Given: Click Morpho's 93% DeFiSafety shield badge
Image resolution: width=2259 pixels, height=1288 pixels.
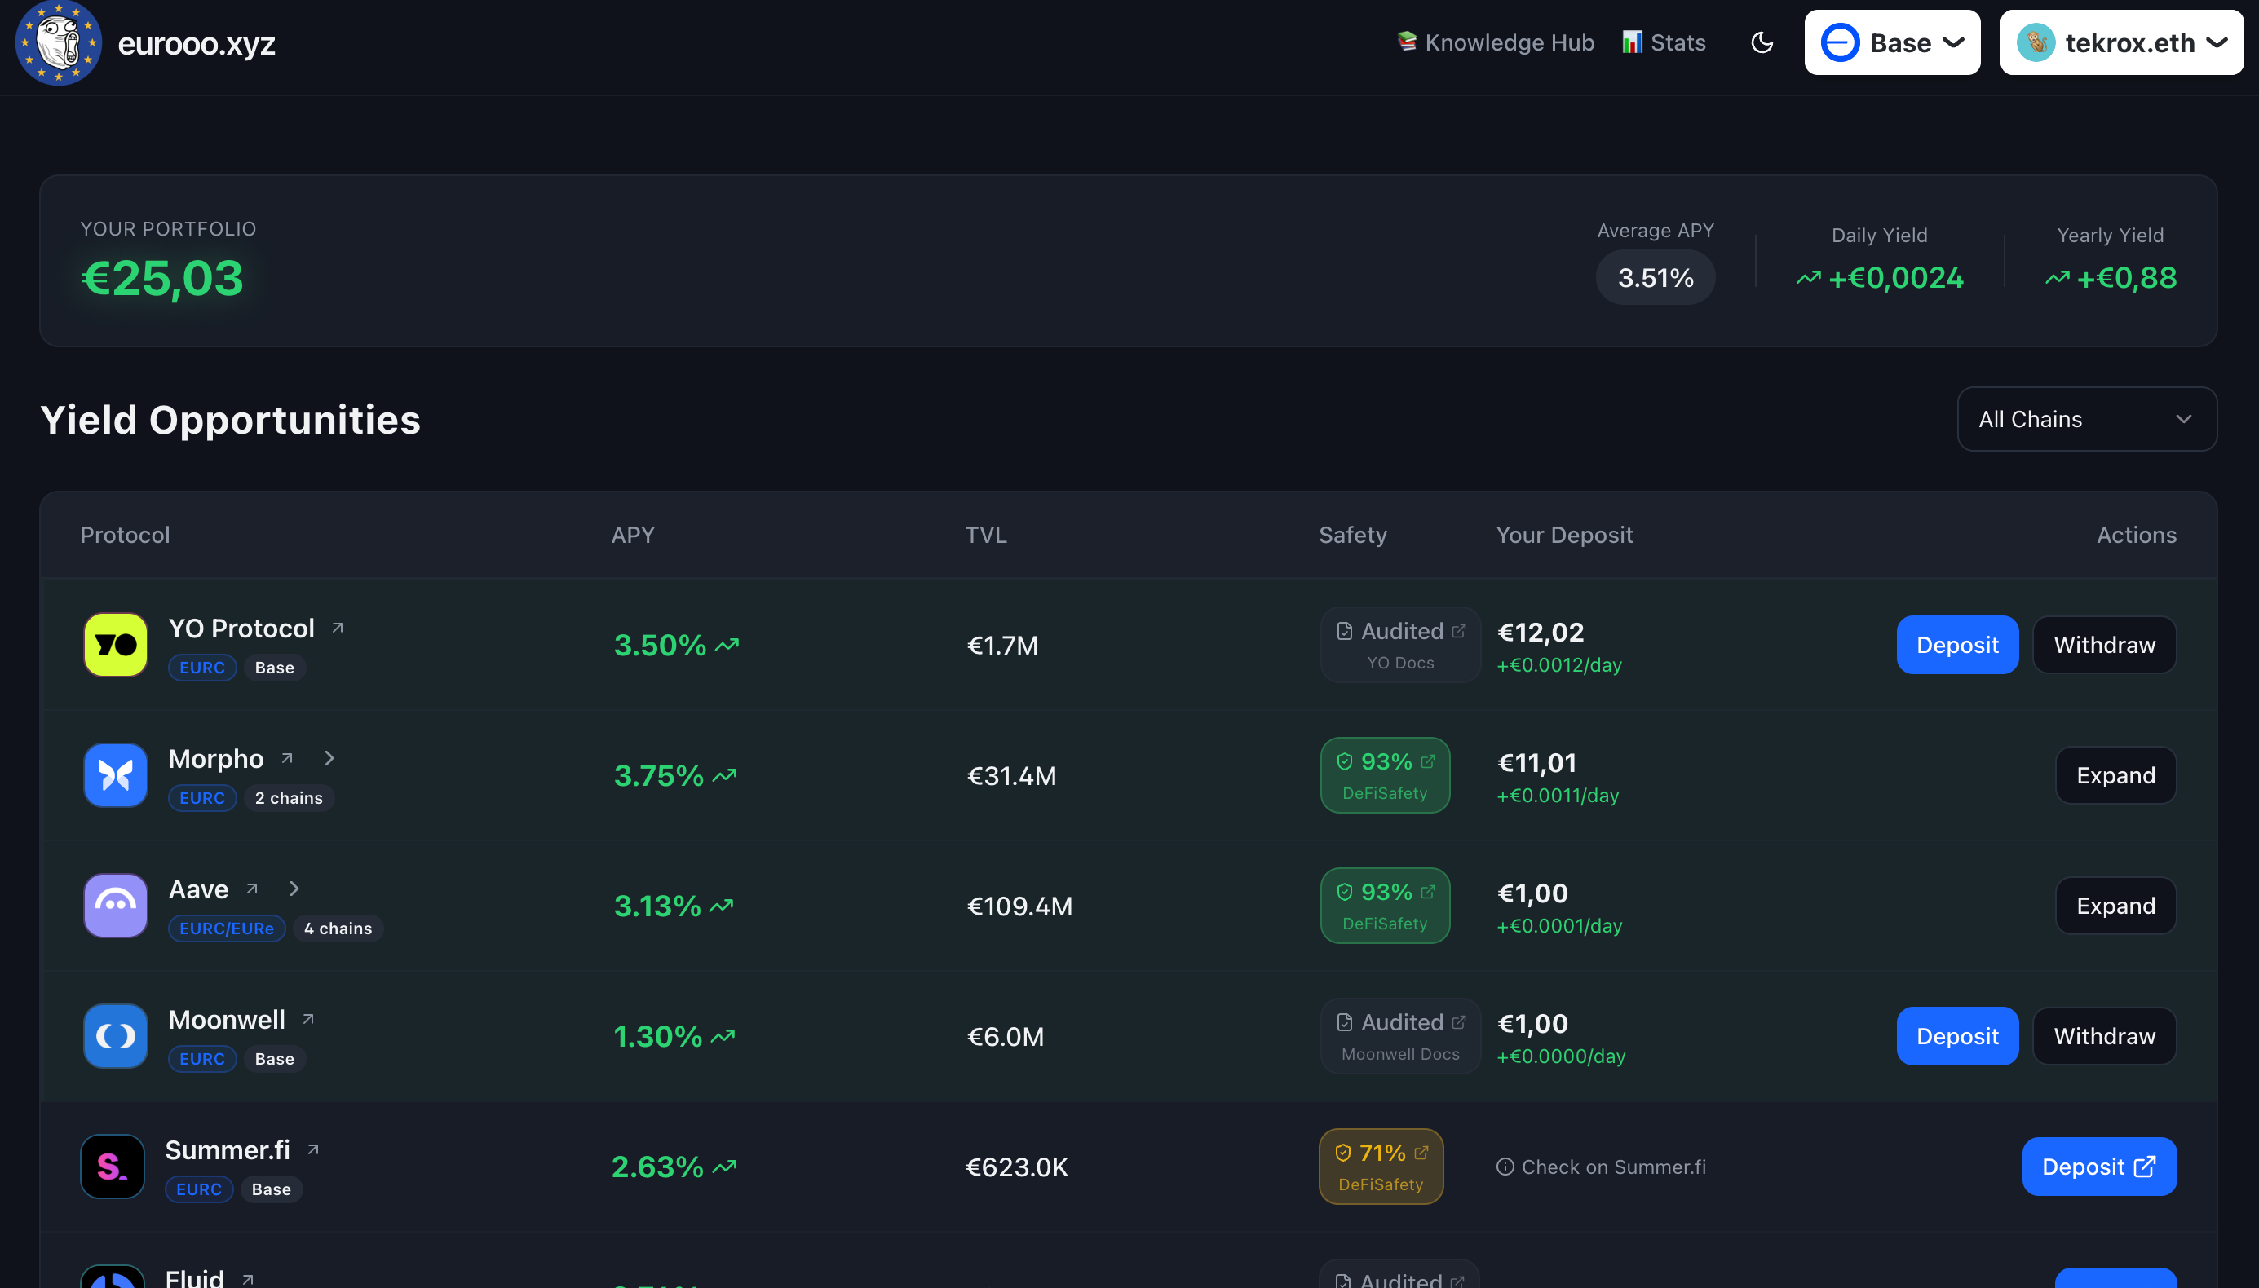Looking at the screenshot, I should 1384,775.
